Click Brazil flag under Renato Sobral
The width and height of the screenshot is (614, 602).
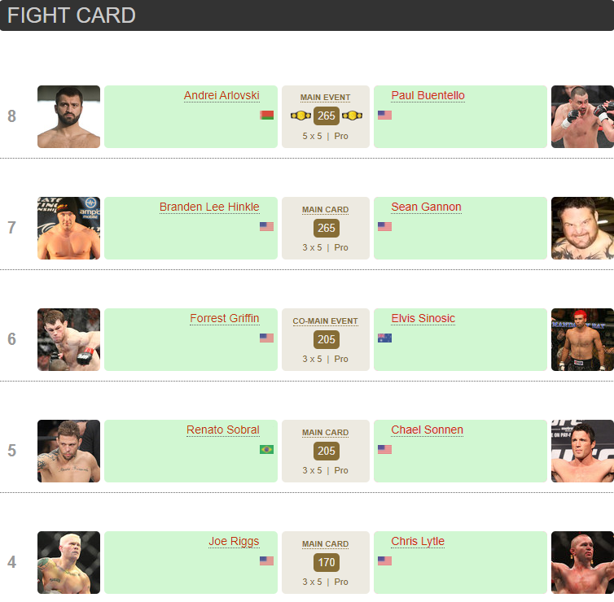pos(266,449)
